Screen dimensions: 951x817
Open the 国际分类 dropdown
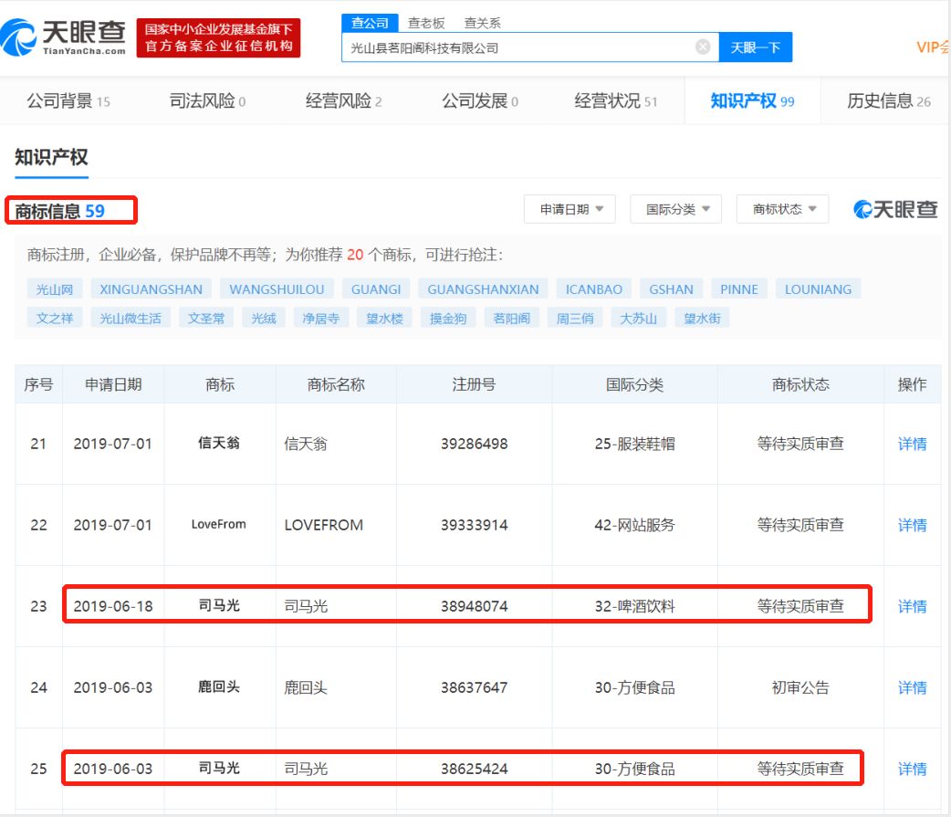[675, 208]
